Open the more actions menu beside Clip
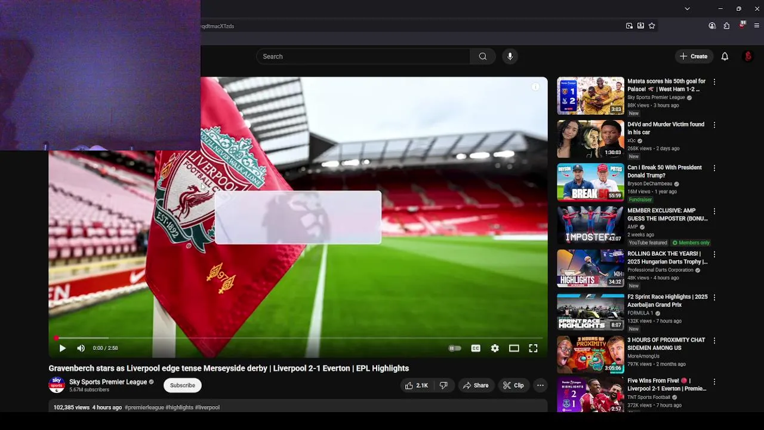Viewport: 764px width, 430px height. [x=540, y=386]
